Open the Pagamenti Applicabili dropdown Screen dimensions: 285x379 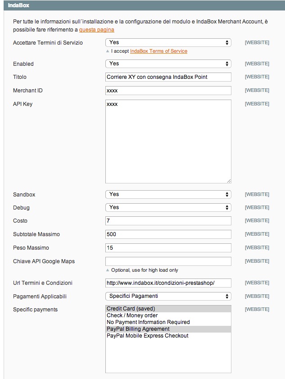pos(168,296)
